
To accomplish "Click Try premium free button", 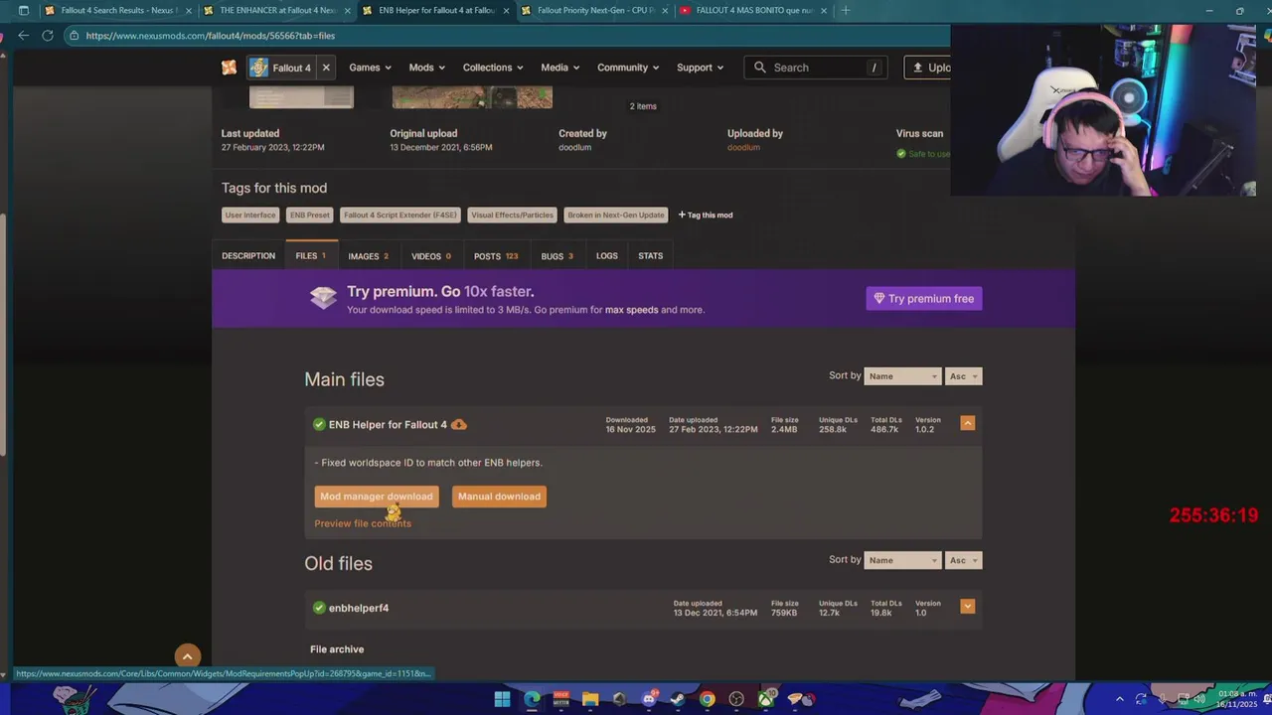I will click(924, 299).
